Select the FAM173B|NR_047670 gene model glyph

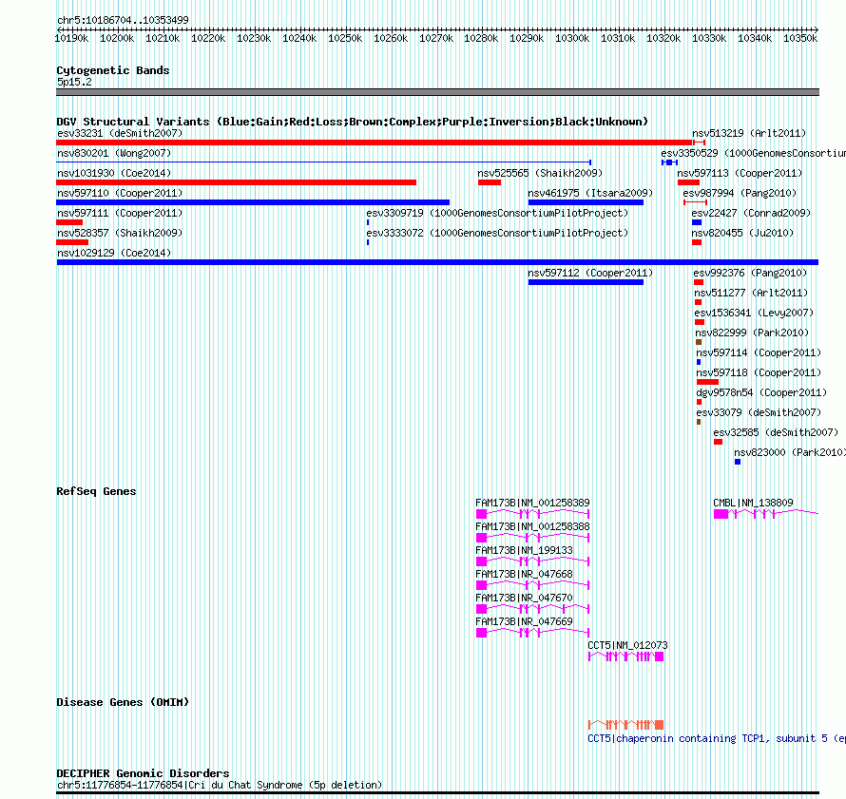point(532,609)
